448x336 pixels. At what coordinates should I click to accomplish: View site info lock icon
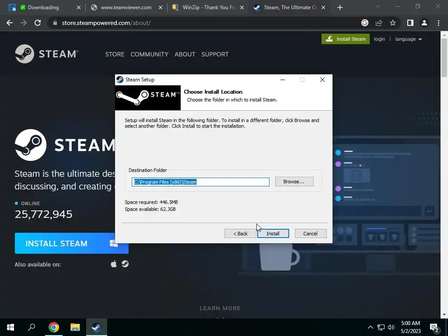55,23
